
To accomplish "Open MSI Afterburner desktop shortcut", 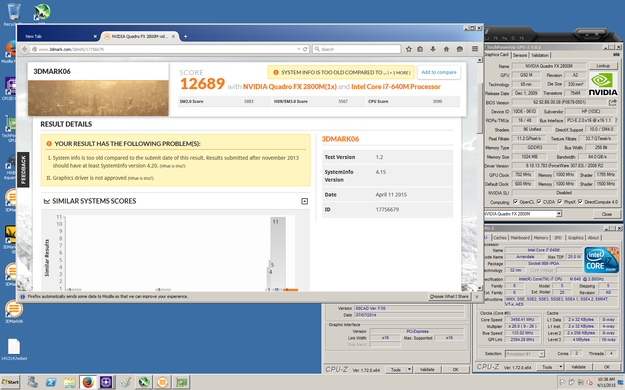I will tap(42, 13).
